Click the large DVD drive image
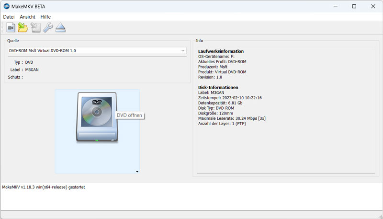 [96, 117]
